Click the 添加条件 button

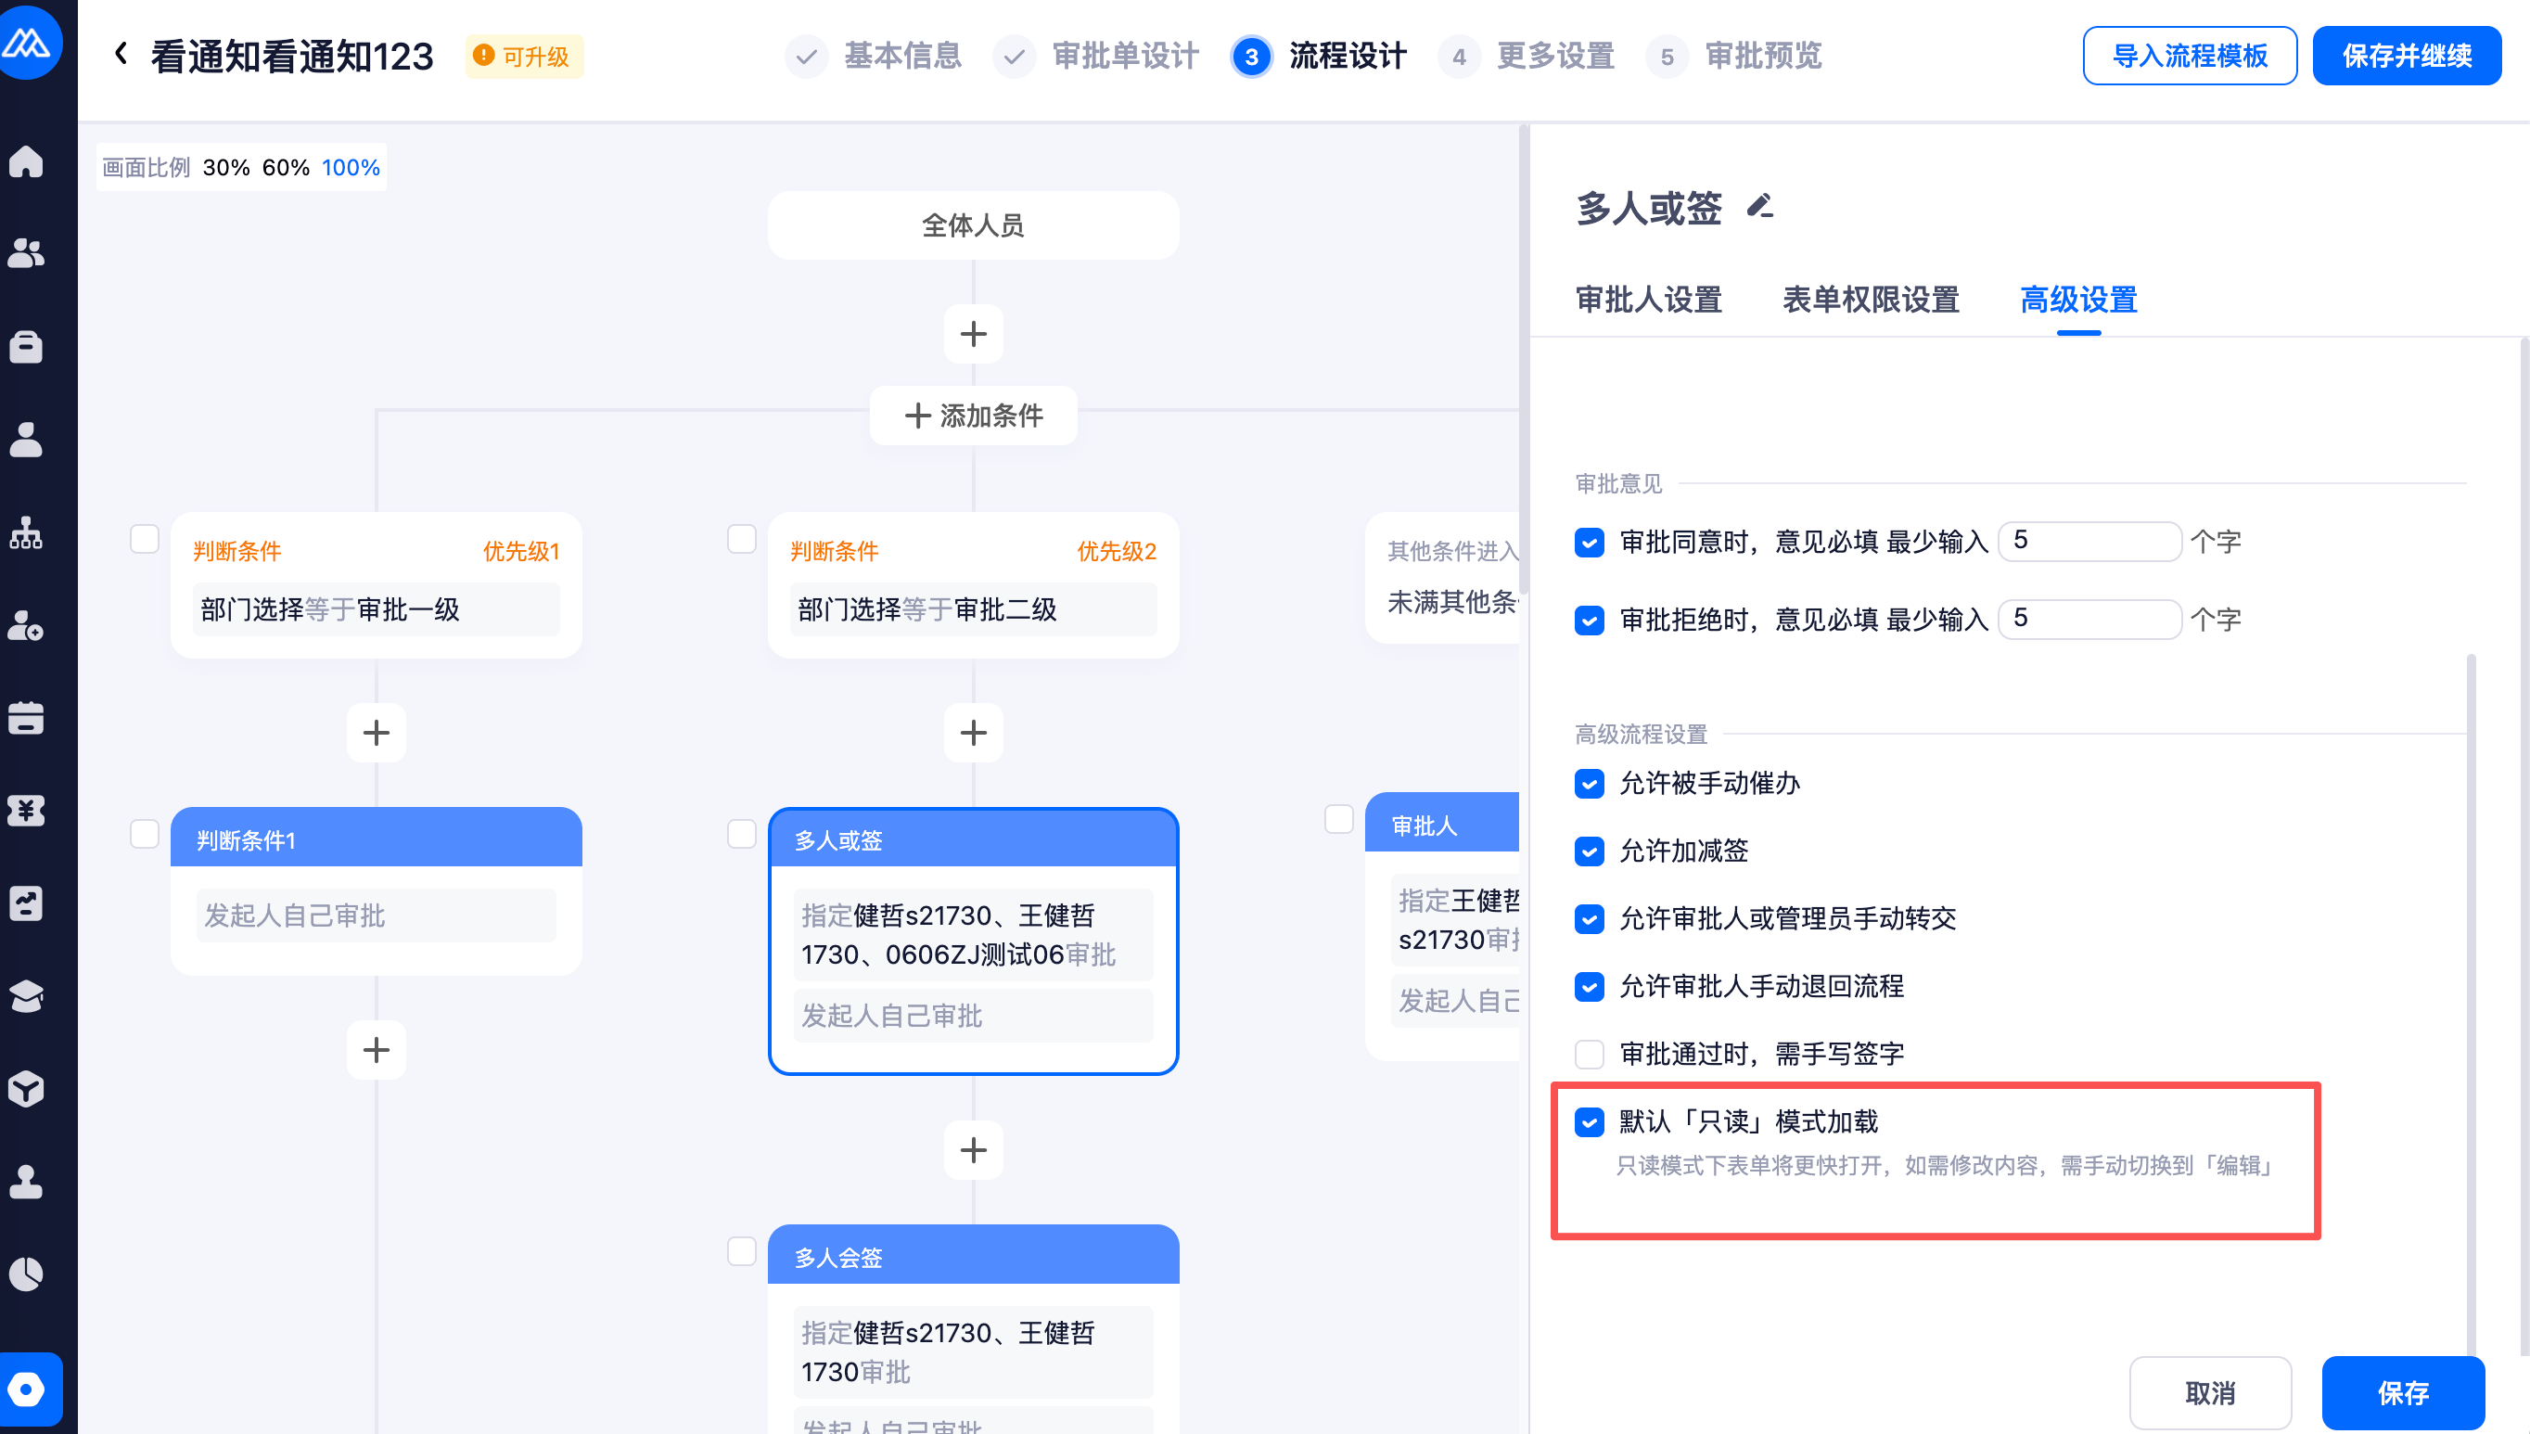point(973,416)
